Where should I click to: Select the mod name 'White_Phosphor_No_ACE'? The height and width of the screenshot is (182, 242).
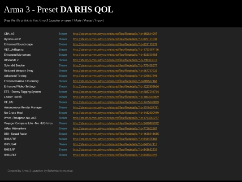click(20, 118)
